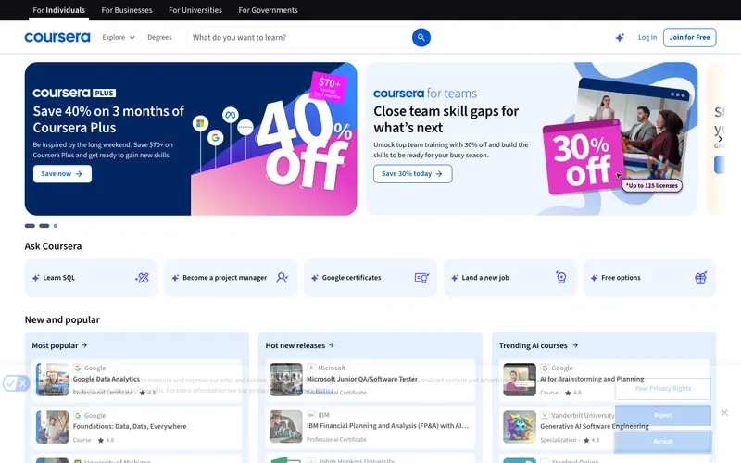The image size is (741, 463).
Task: Switch to For Individuals tab
Action: pos(58,10)
